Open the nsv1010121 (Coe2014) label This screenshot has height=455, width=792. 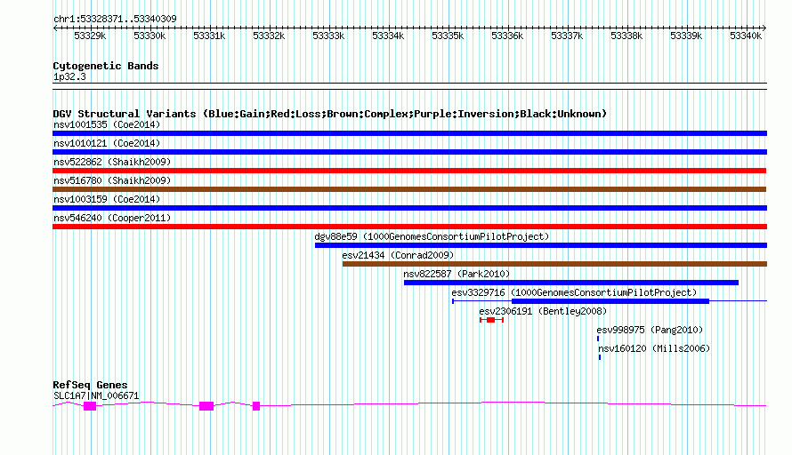107,143
